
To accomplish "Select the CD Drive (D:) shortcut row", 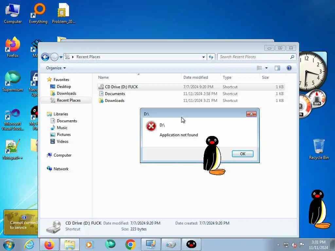I will 191,87.
